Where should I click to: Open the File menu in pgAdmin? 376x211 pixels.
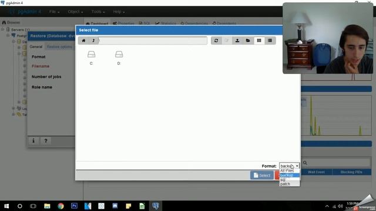click(x=54, y=12)
